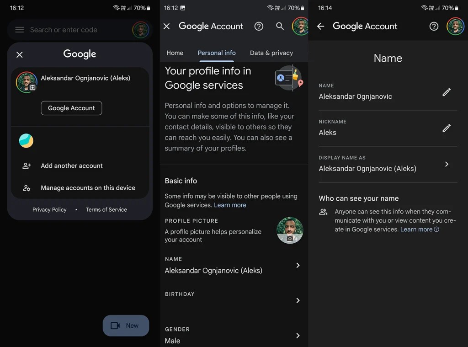Go back using the arrow on the Name screen
468x347 pixels.
pyautogui.click(x=321, y=27)
